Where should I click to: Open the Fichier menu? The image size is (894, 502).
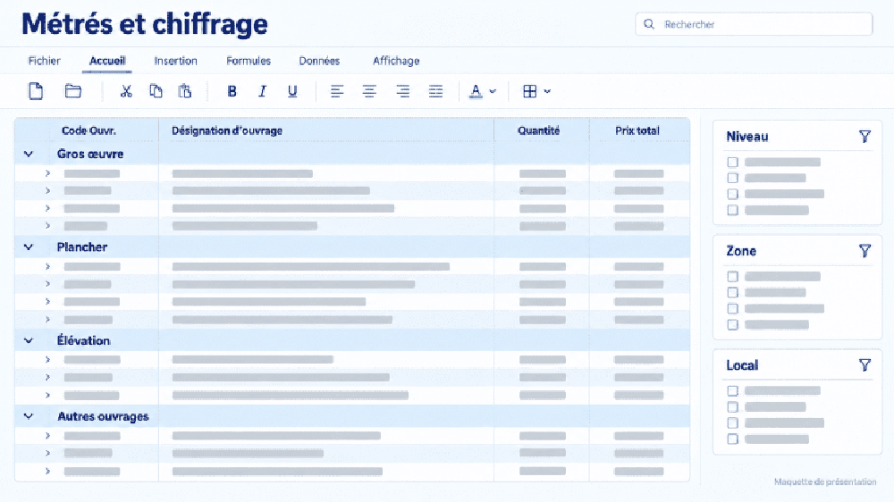point(45,61)
